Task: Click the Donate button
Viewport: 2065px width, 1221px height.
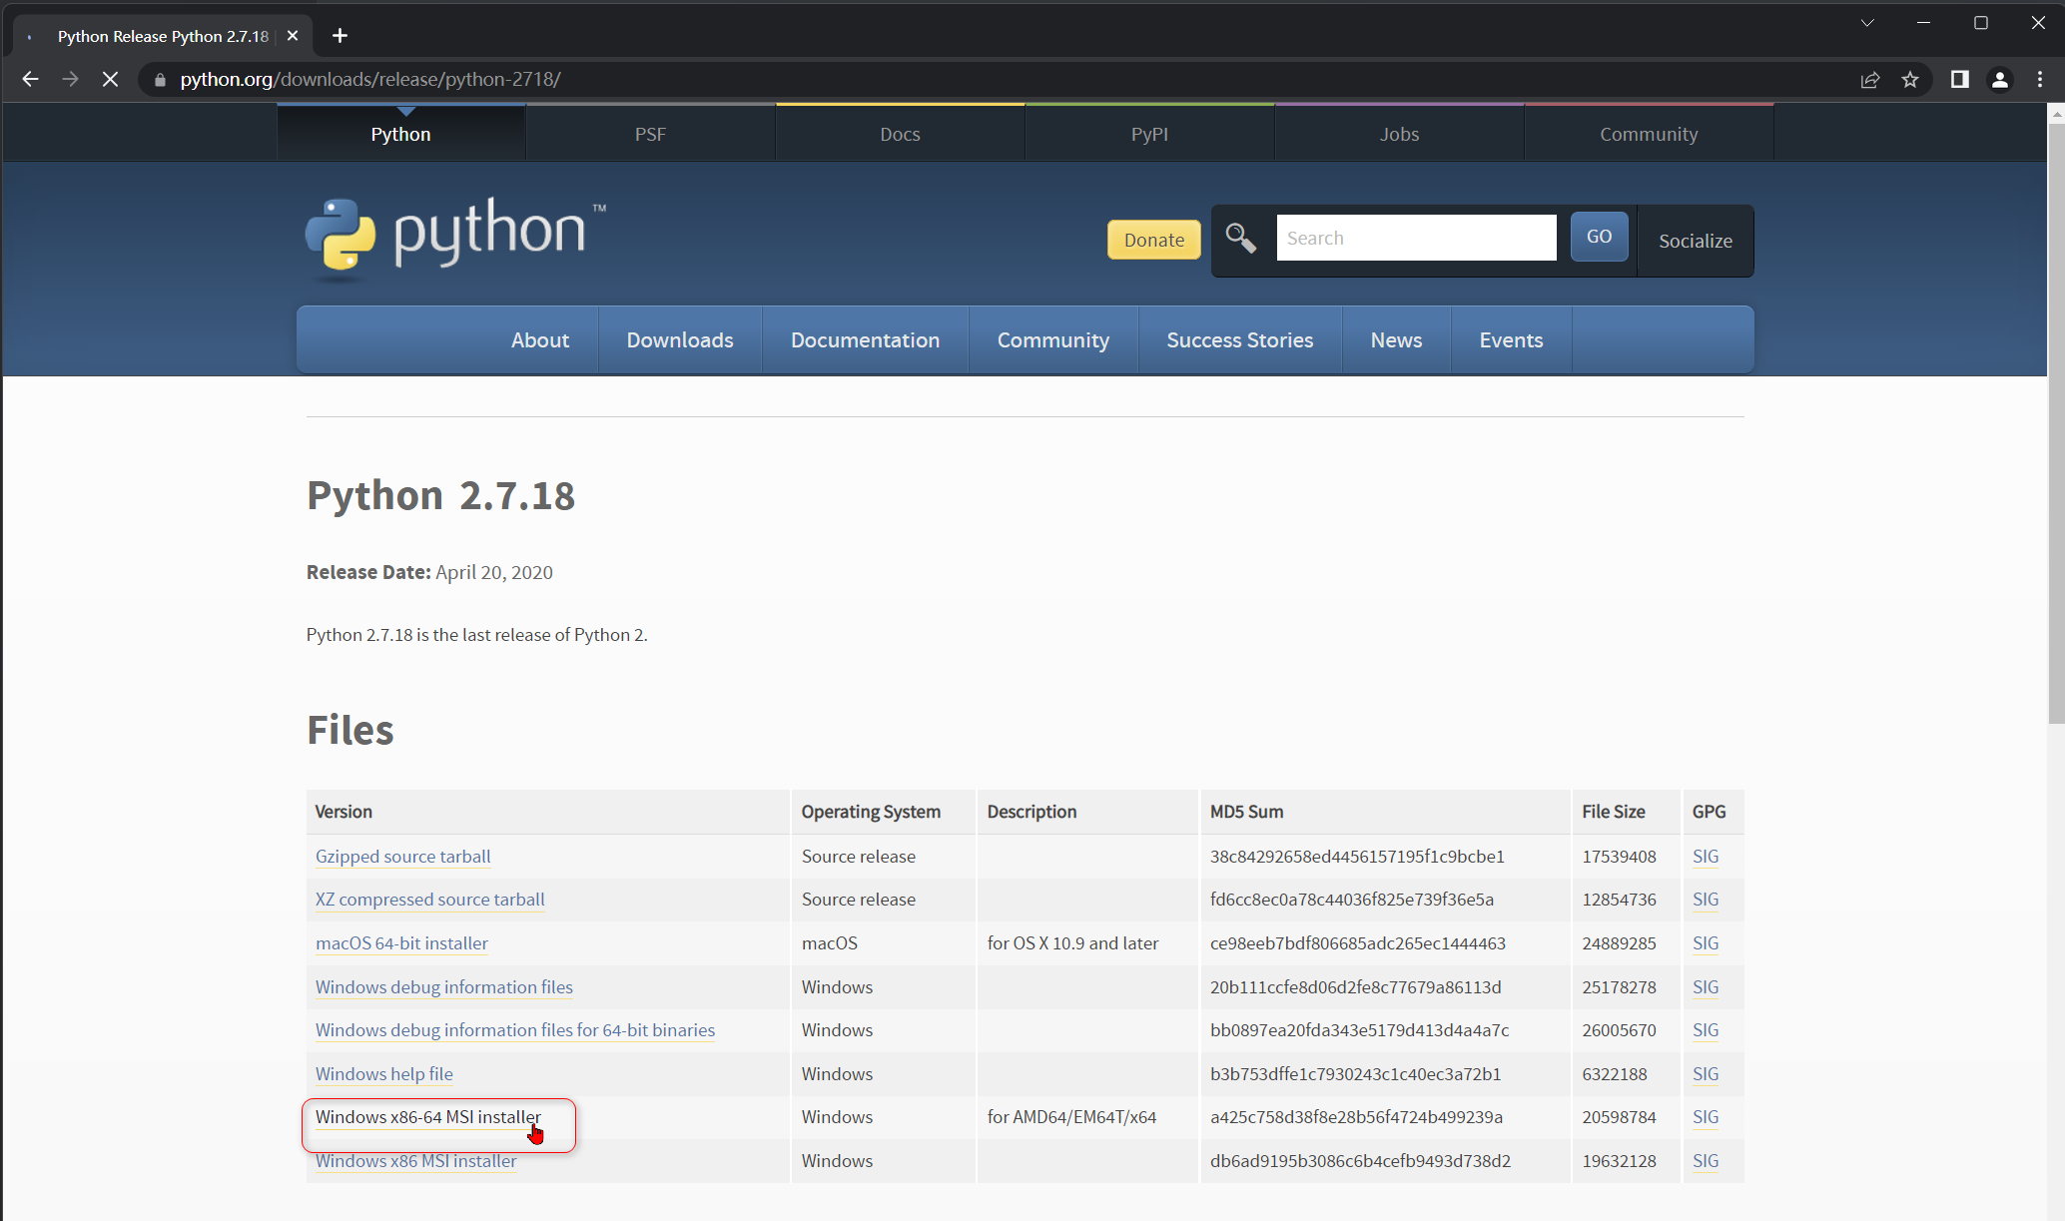Action: coord(1153,240)
